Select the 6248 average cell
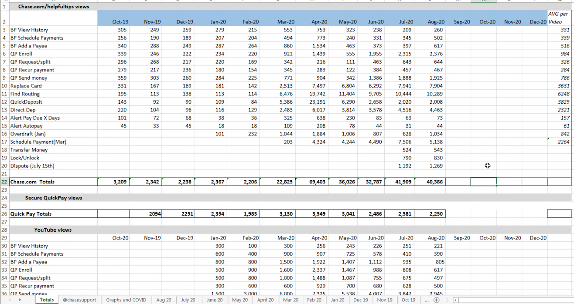The width and height of the screenshot is (574, 304). point(559,94)
